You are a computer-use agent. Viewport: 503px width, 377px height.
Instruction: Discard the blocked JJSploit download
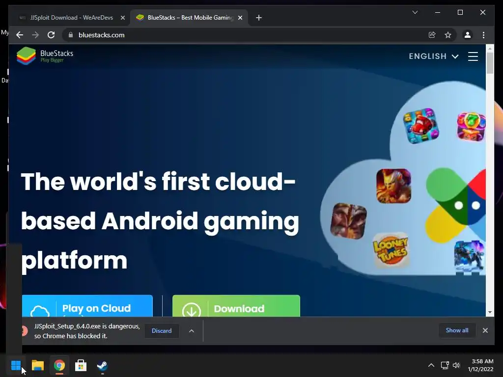click(161, 331)
